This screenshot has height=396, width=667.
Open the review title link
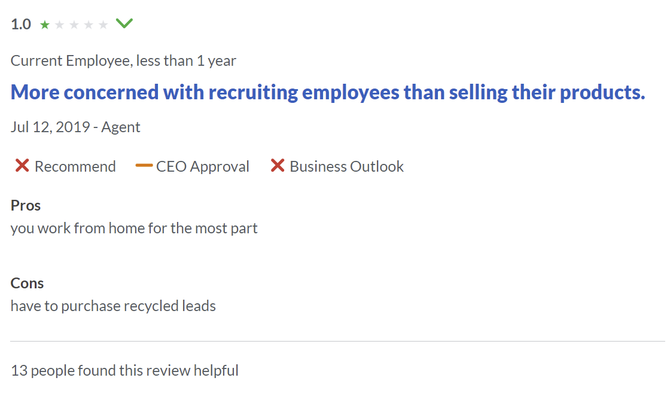[x=328, y=93]
